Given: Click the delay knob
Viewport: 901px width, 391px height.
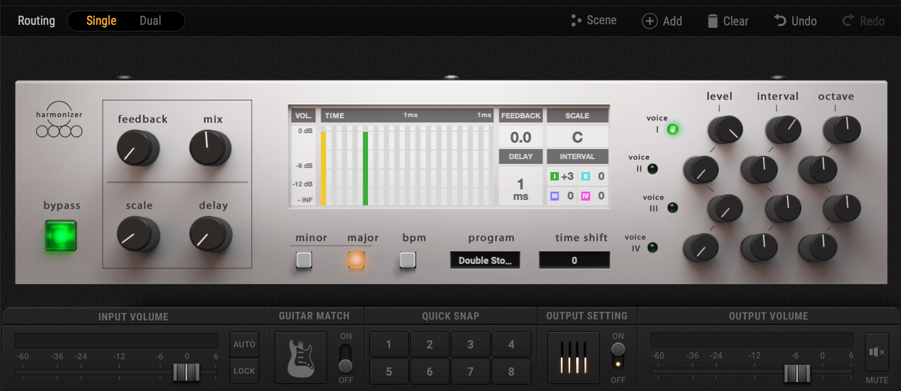Looking at the screenshot, I should [x=209, y=234].
